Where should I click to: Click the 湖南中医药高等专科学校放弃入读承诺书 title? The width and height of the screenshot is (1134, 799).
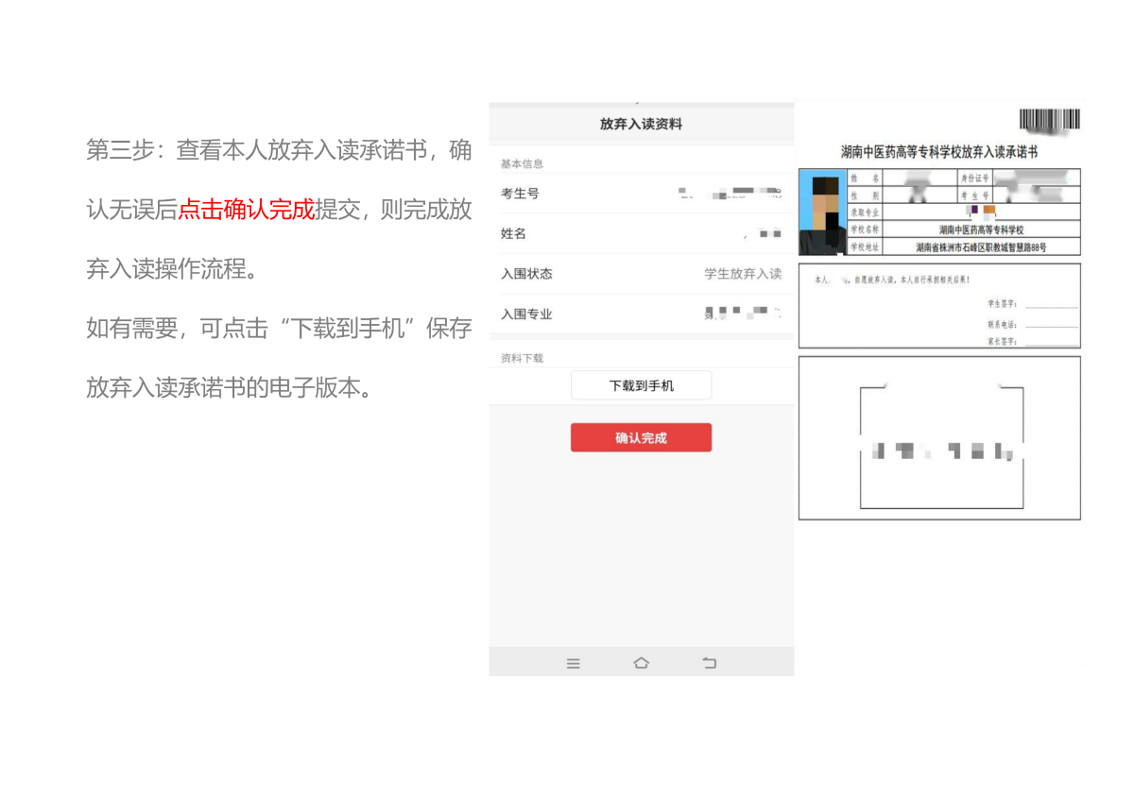(x=939, y=152)
